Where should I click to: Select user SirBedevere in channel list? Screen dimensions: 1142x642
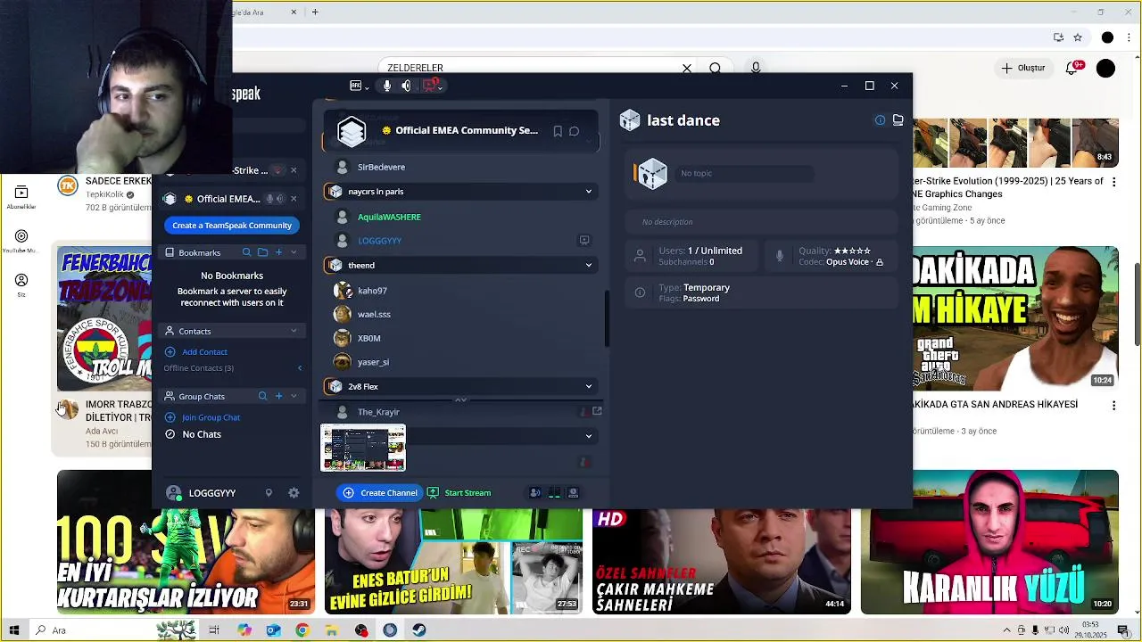tap(381, 167)
